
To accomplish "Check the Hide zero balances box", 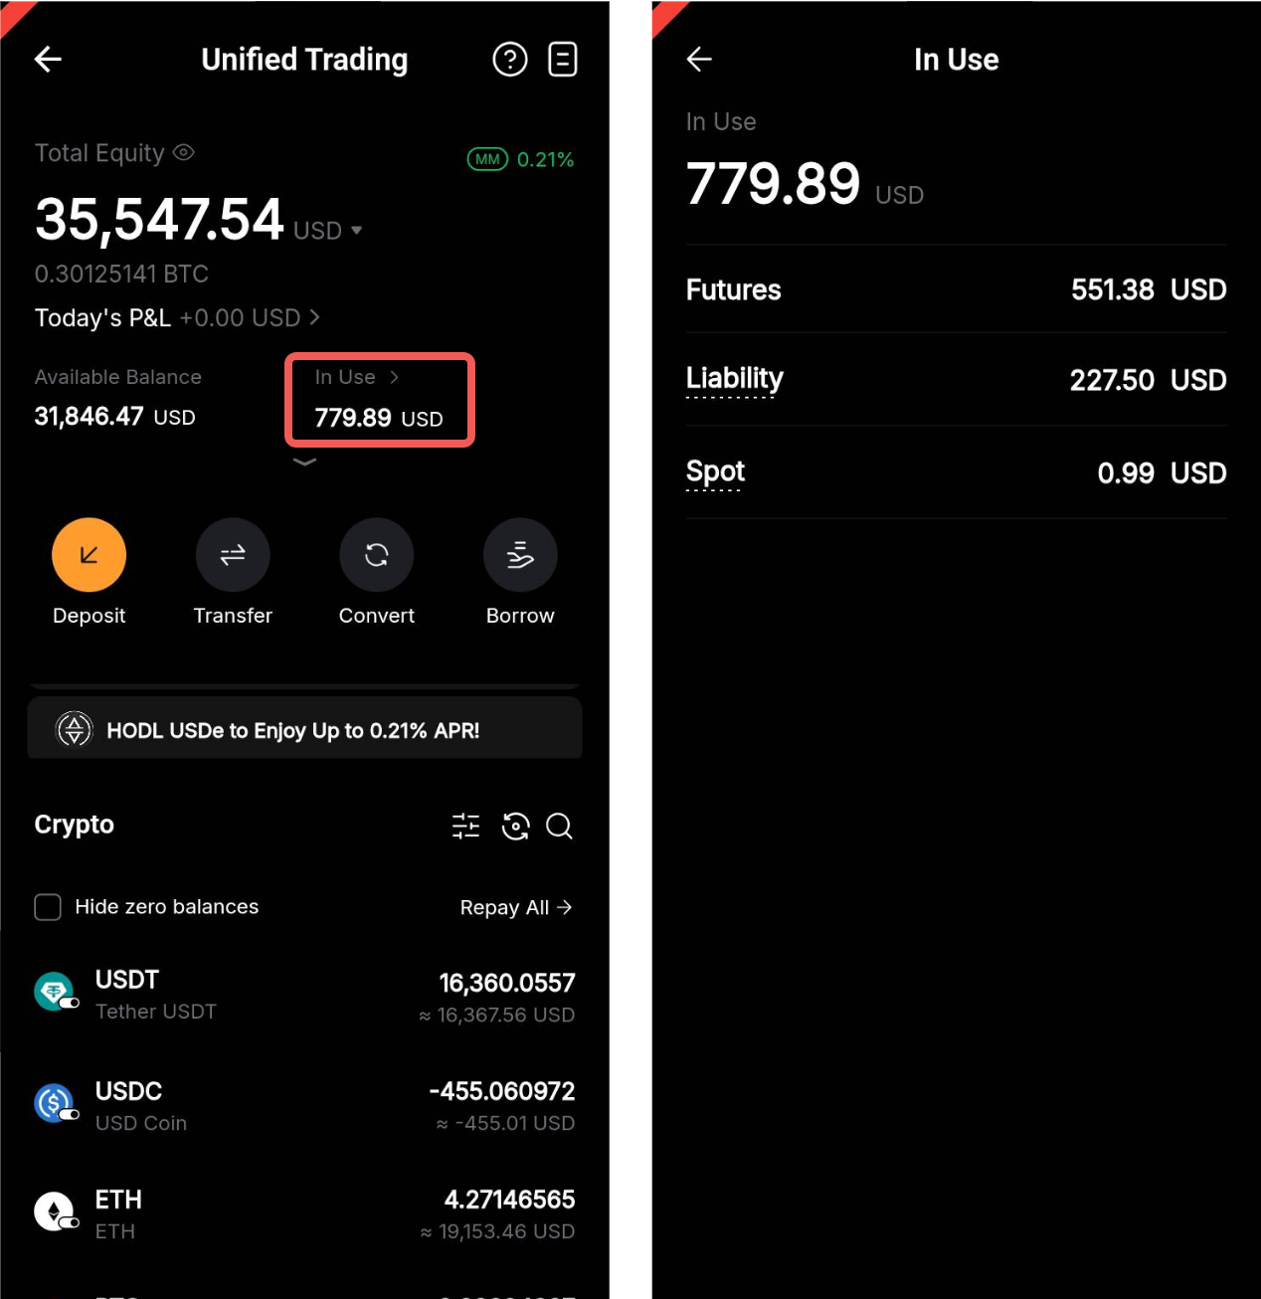I will point(48,907).
